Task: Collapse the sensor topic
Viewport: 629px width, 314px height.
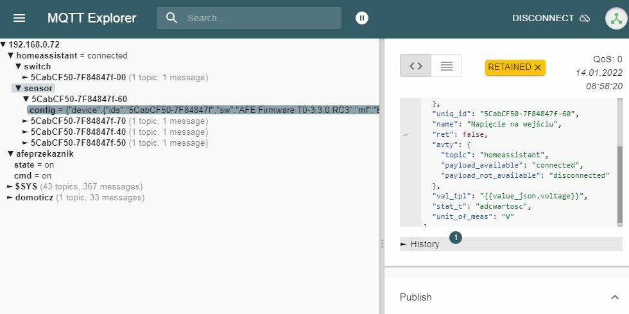Action: pos(19,88)
